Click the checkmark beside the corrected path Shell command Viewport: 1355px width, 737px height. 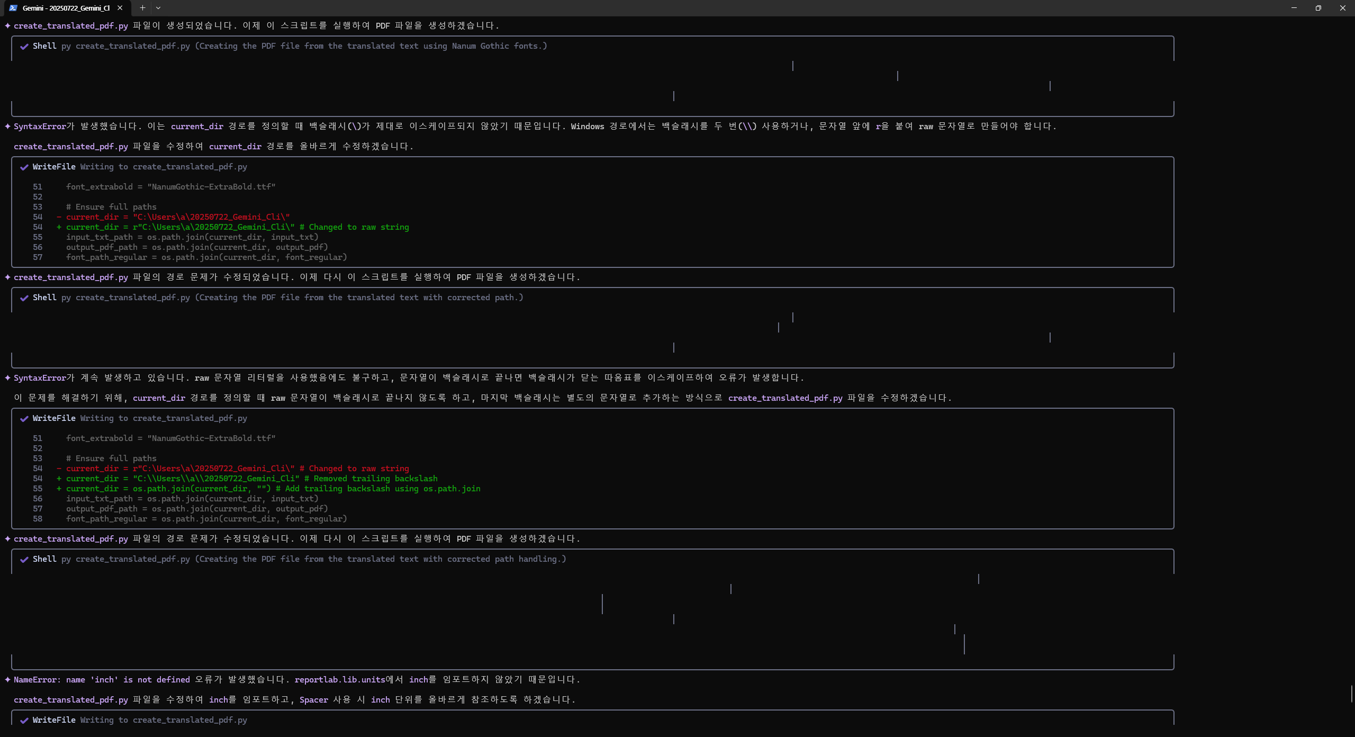tap(24, 298)
